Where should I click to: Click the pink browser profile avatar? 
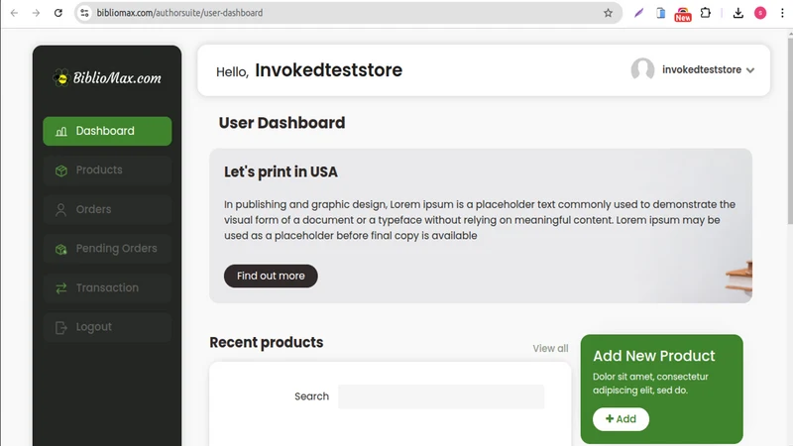760,13
